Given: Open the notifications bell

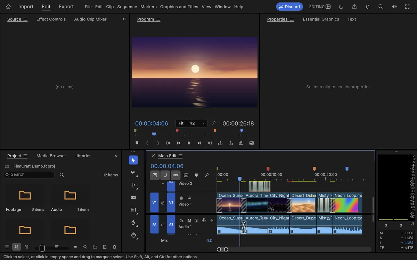Looking at the screenshot, I should [x=368, y=7].
